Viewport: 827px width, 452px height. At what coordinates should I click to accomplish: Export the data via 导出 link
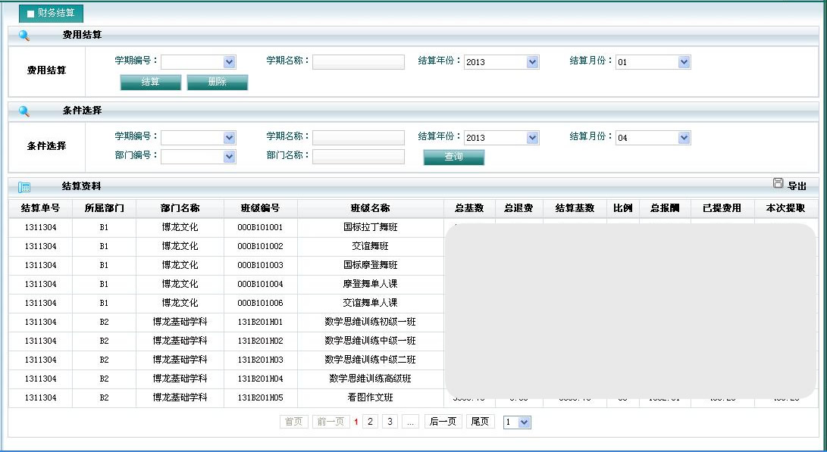tap(797, 186)
